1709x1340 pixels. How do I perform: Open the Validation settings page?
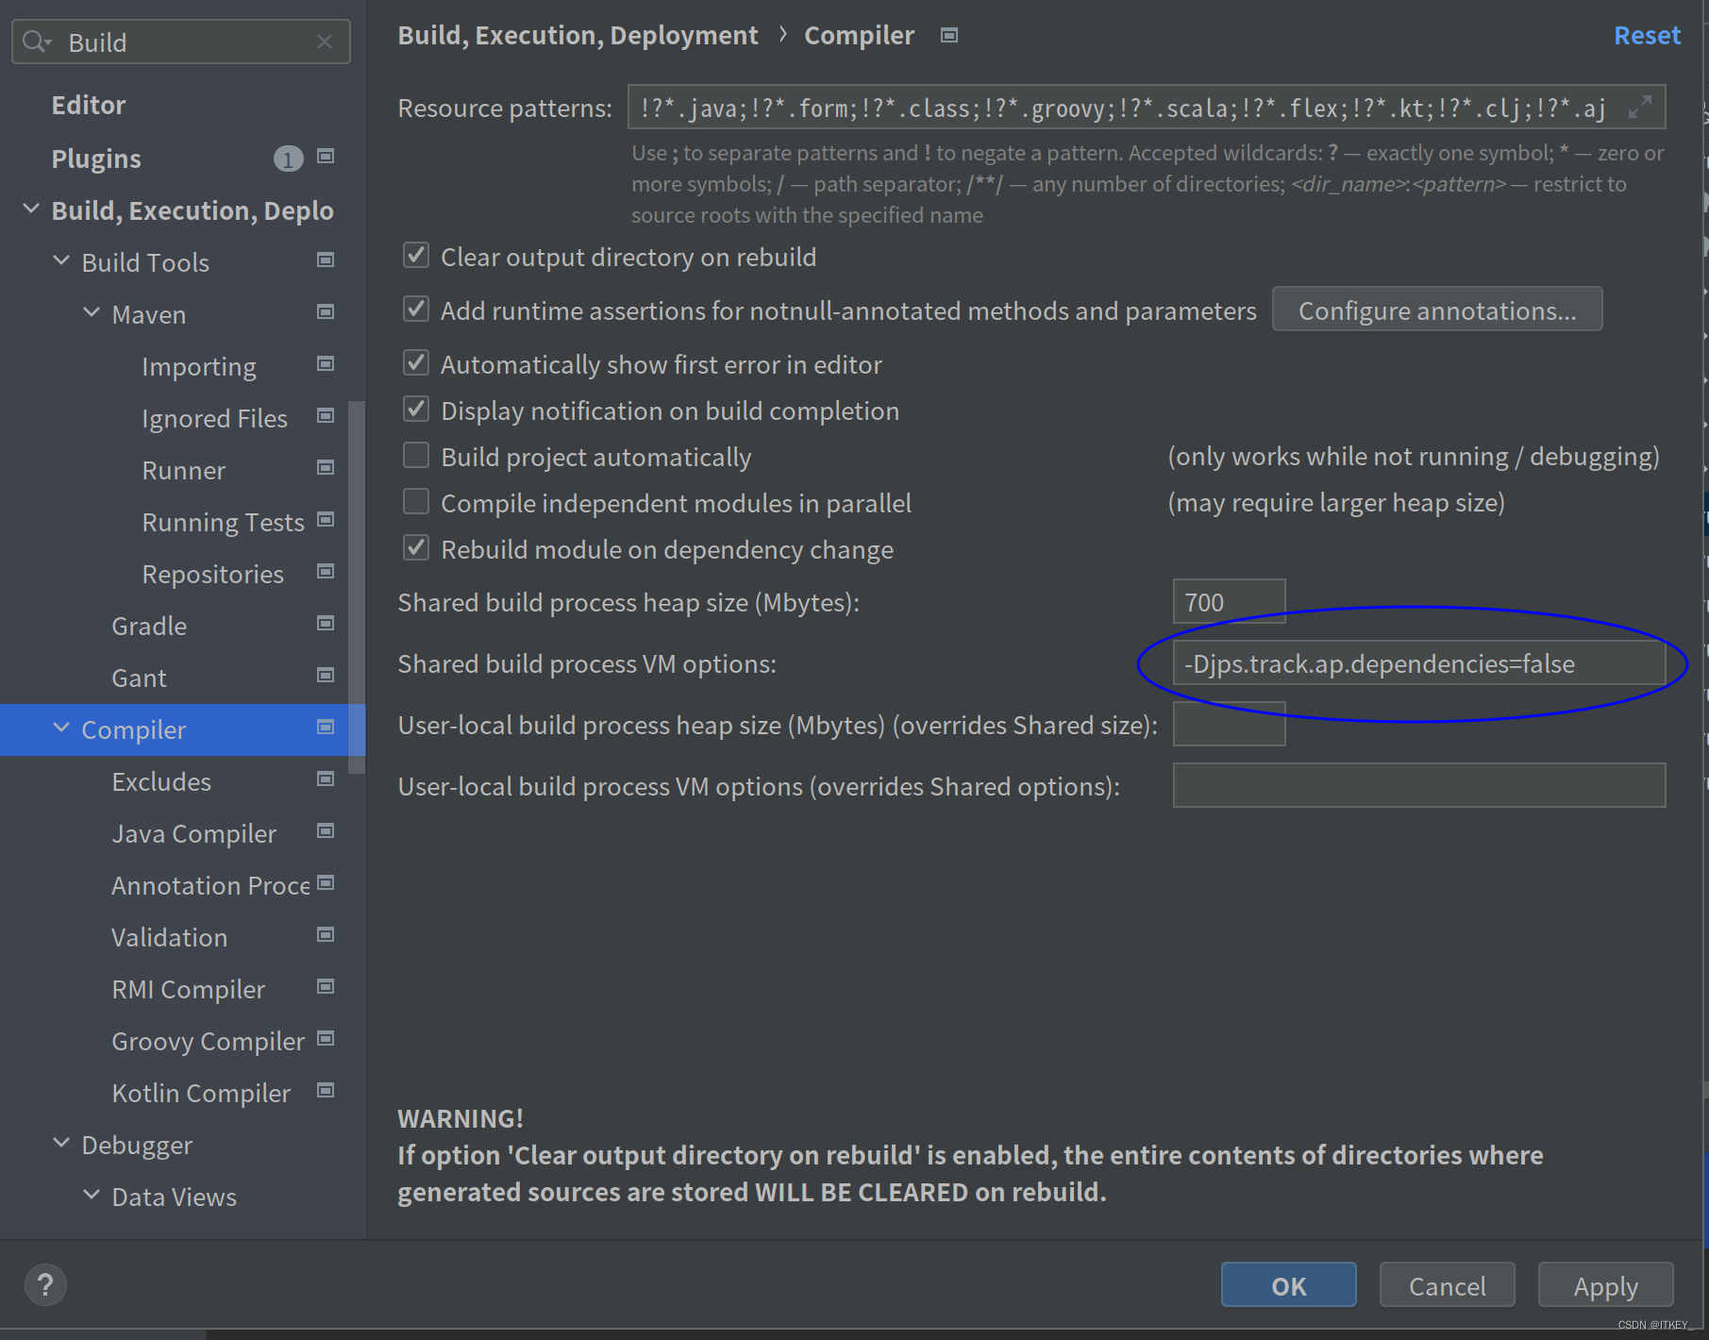tap(169, 938)
